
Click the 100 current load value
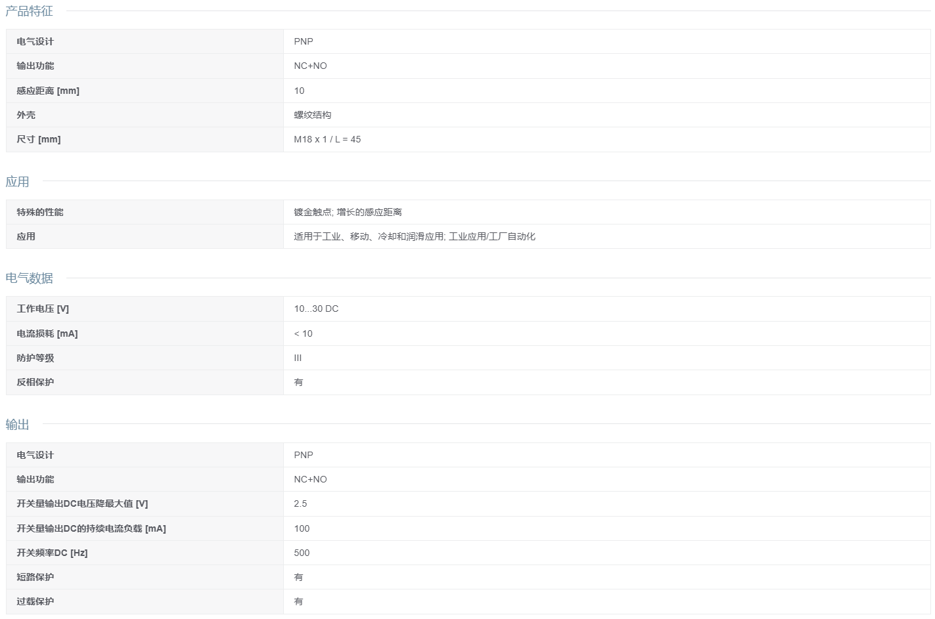302,528
